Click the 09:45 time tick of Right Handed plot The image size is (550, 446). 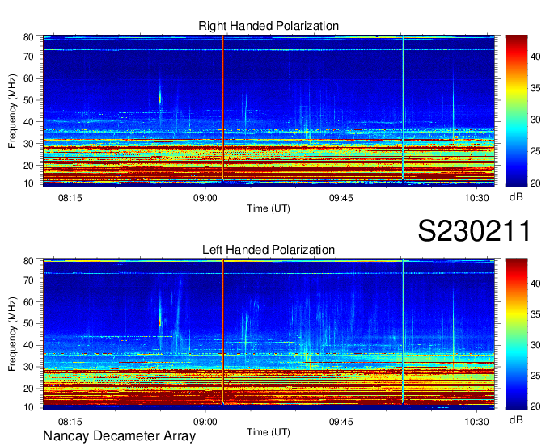click(x=341, y=198)
